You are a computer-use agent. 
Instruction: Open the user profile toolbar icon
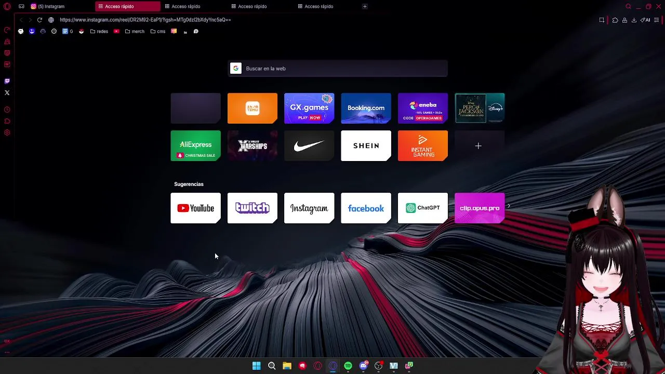tap(624, 20)
